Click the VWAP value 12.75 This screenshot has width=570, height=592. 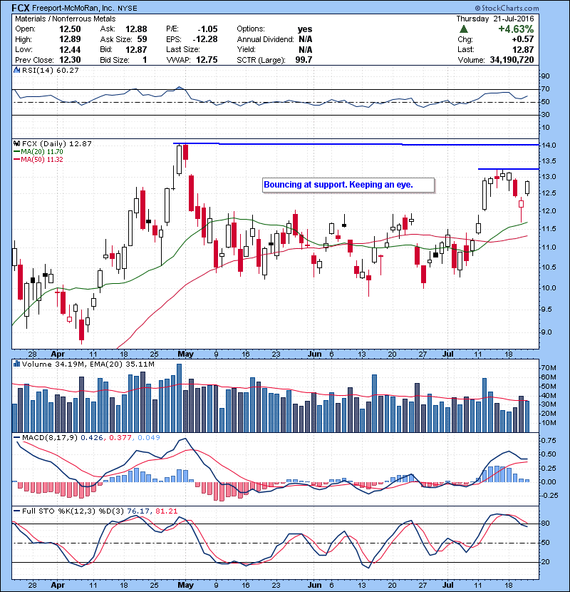click(x=207, y=60)
